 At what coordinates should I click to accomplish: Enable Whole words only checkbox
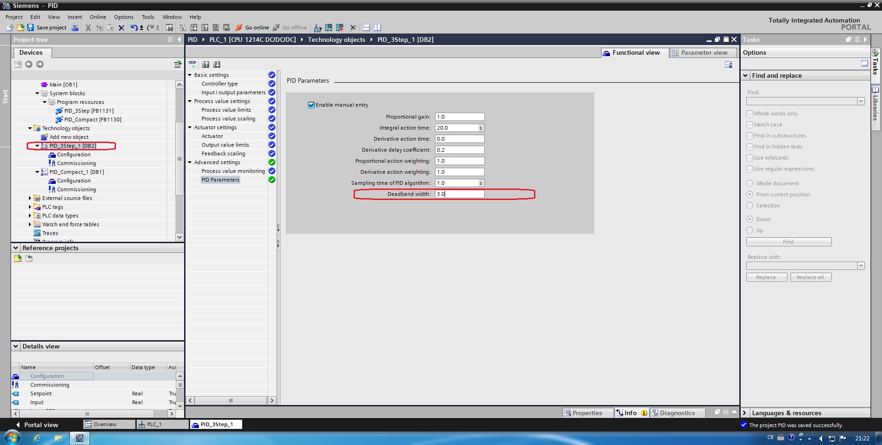[749, 114]
